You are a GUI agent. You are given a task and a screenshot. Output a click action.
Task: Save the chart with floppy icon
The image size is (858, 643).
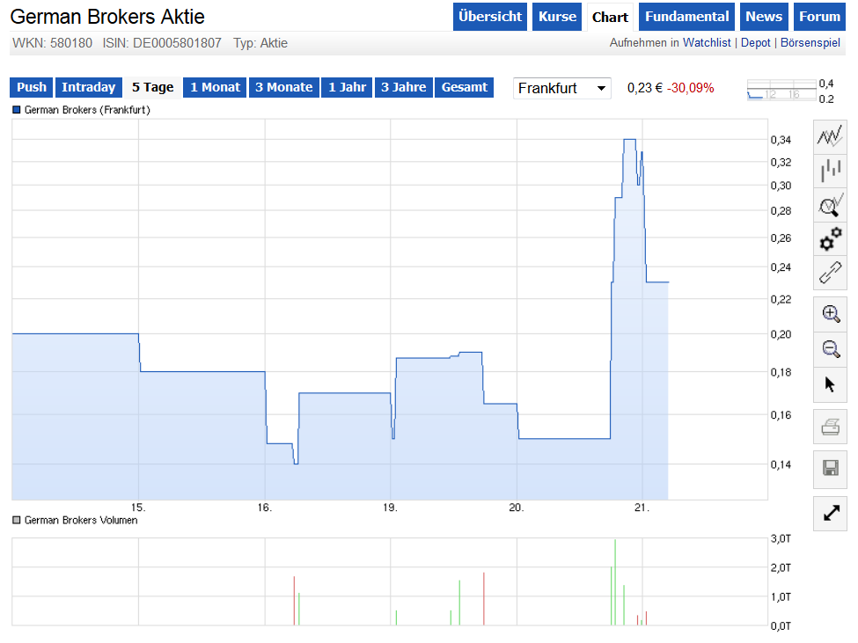(x=830, y=469)
